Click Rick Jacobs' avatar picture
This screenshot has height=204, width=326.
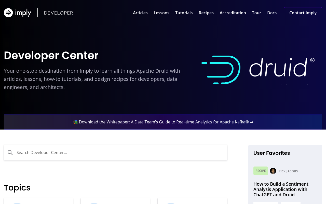(x=273, y=171)
